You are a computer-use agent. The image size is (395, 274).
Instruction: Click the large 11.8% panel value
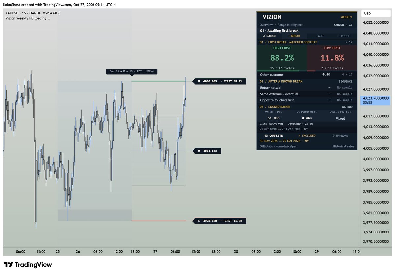332,58
